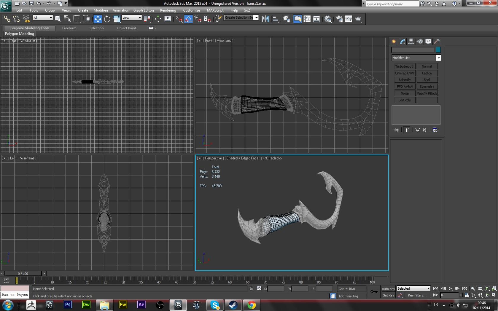Toggle the Set Key mode
Screen dimensions: 498x311
(388, 295)
